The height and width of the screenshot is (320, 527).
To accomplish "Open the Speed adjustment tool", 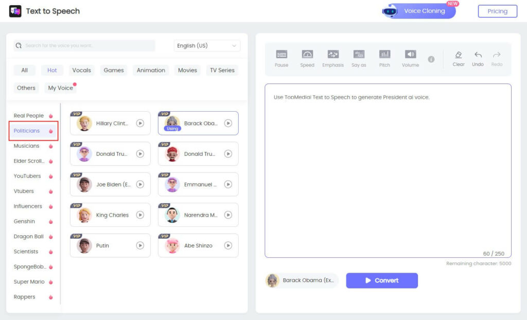I will 307,58.
